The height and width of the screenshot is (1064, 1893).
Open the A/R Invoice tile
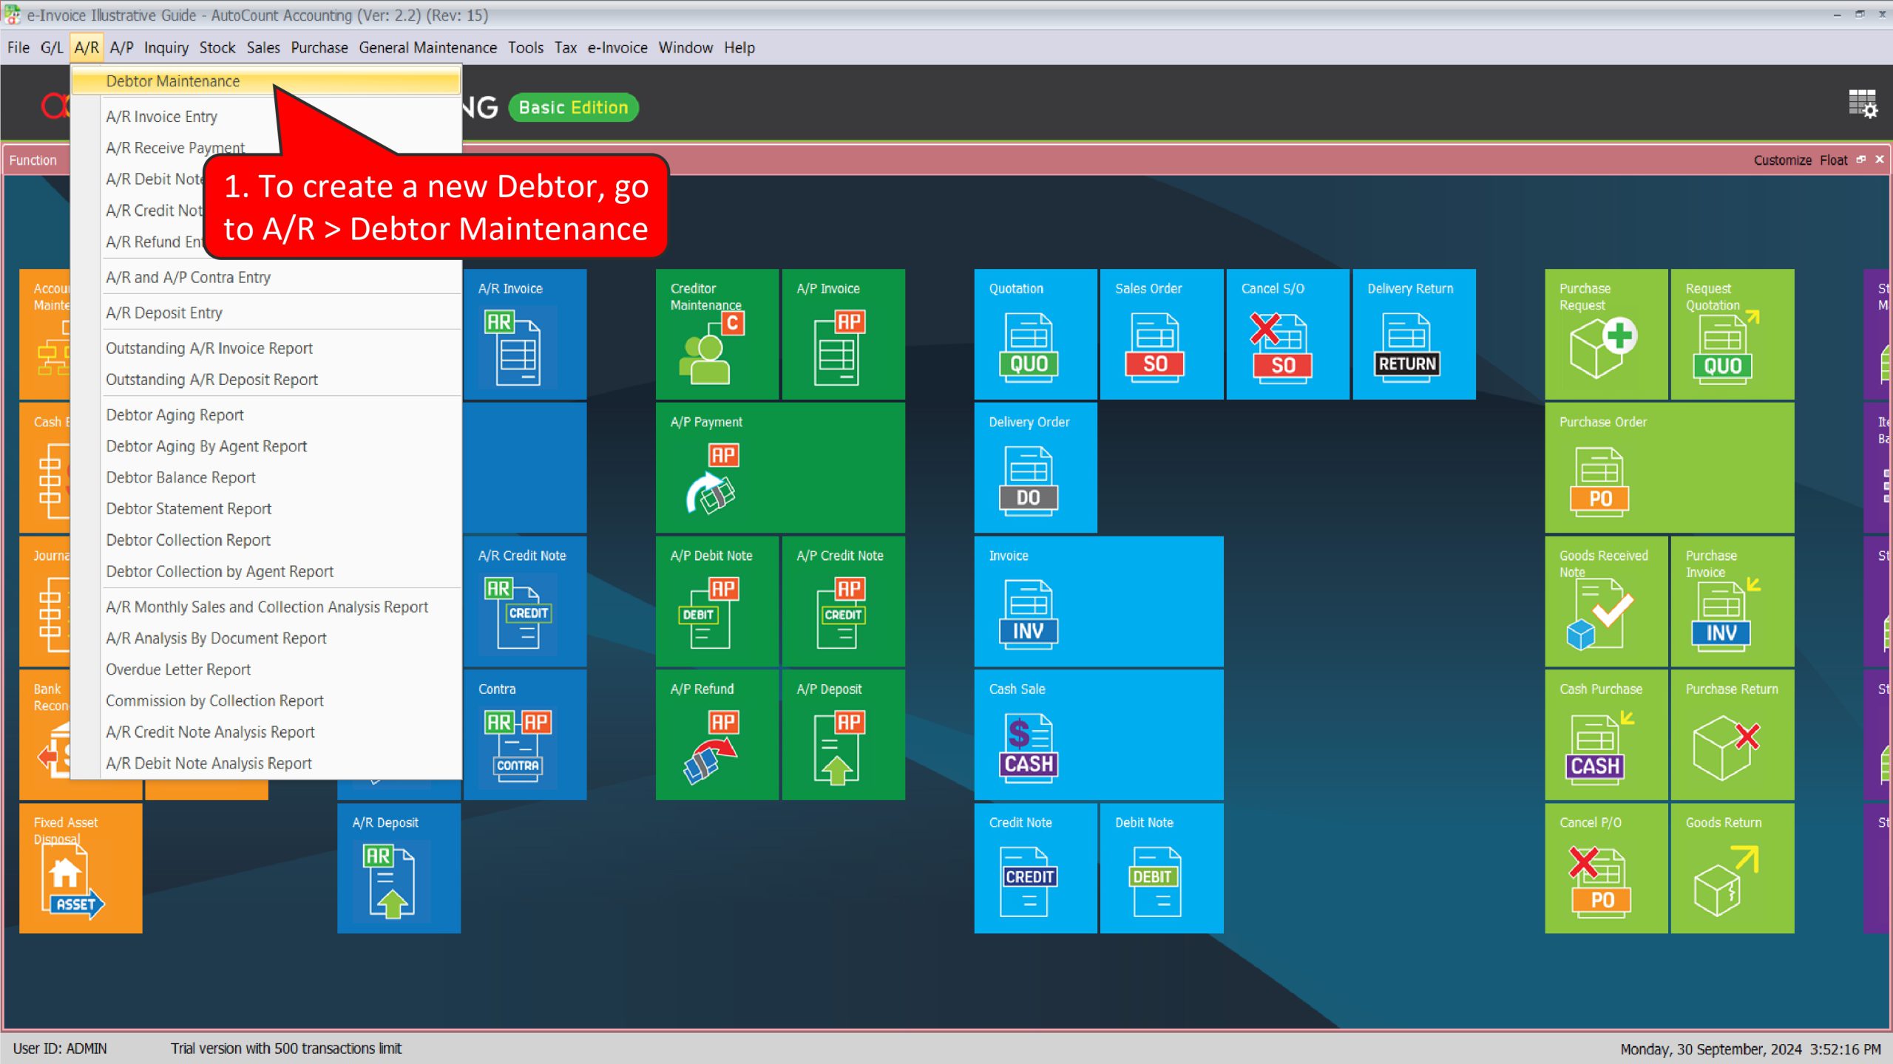pos(524,334)
